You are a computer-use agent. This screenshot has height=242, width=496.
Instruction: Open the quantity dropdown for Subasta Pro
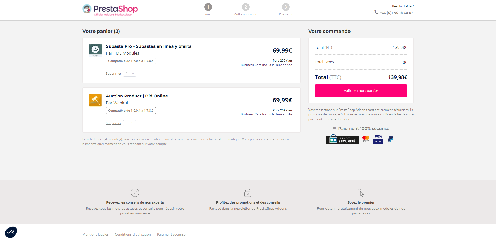pos(130,74)
